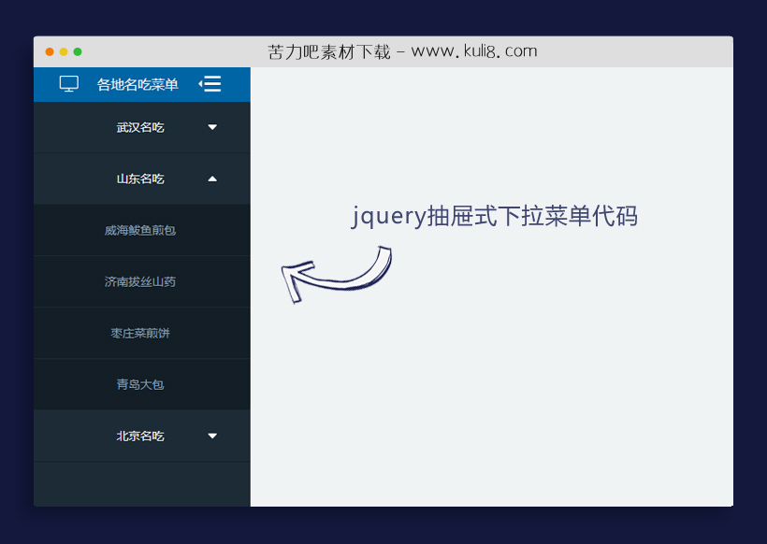Select the 济南拔丝山药 submenu item

[x=142, y=281]
